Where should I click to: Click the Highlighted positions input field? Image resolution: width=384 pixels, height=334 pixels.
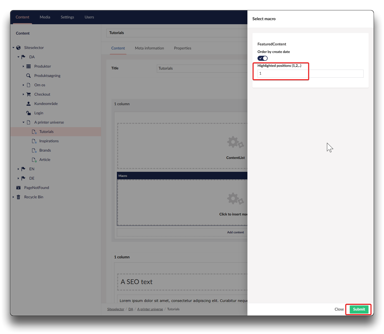point(310,74)
